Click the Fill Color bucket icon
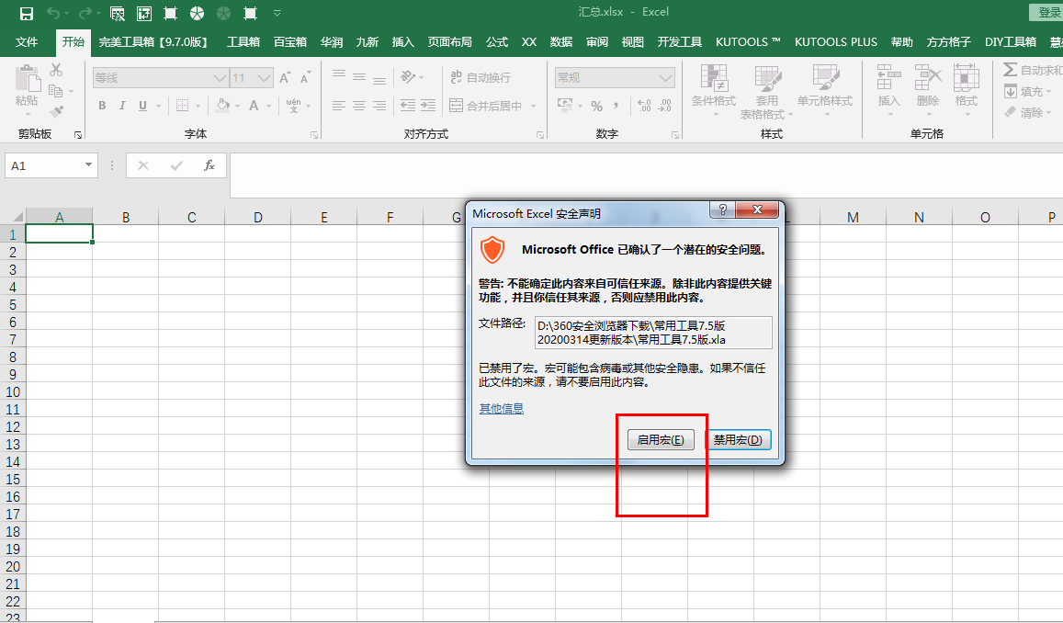1063x623 pixels. click(x=222, y=105)
